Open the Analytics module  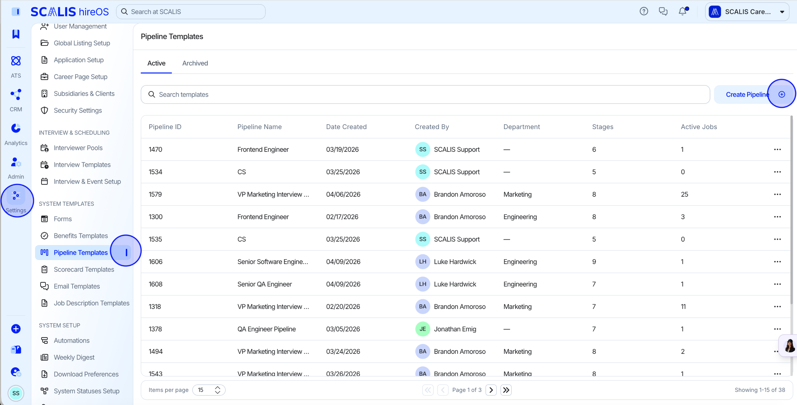pos(16,134)
